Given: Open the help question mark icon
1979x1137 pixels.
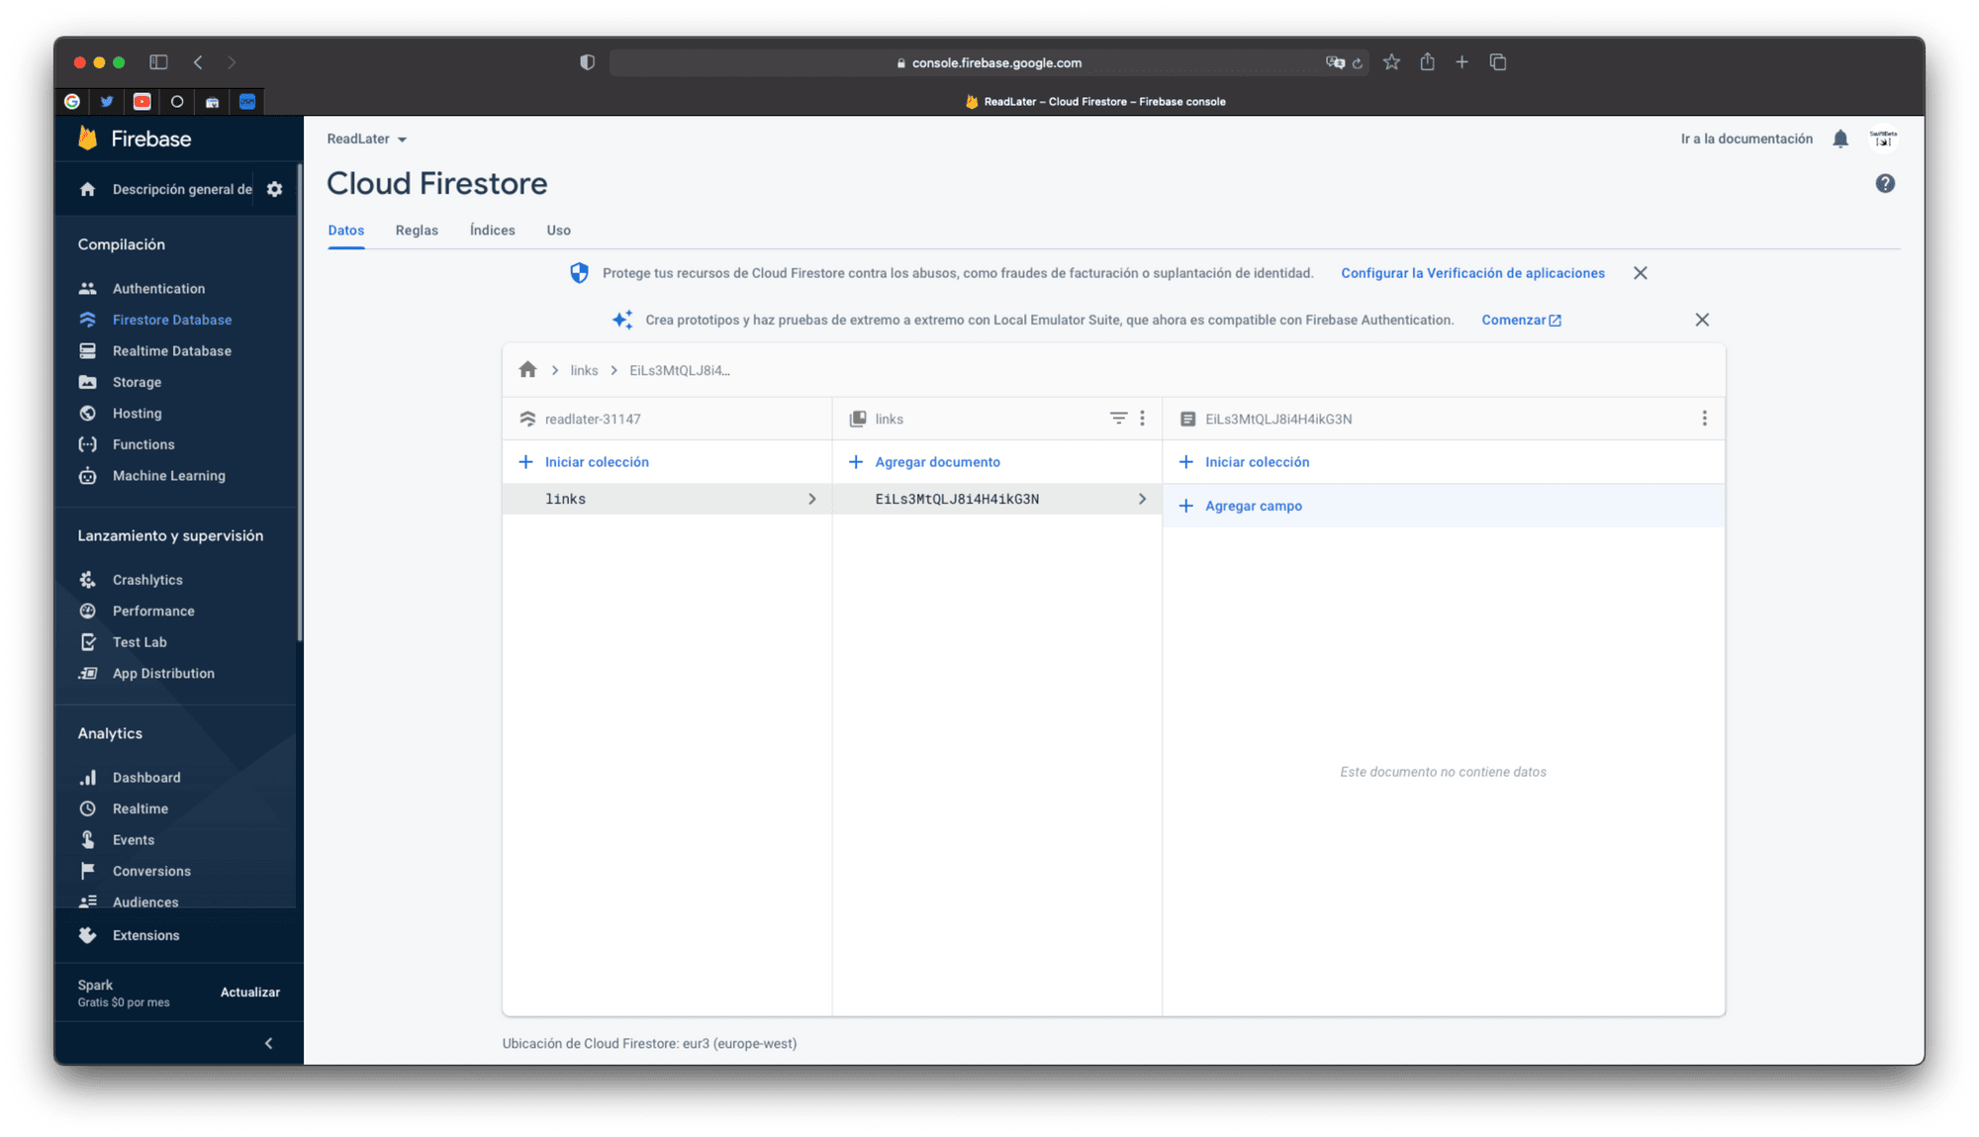Looking at the screenshot, I should (x=1885, y=183).
